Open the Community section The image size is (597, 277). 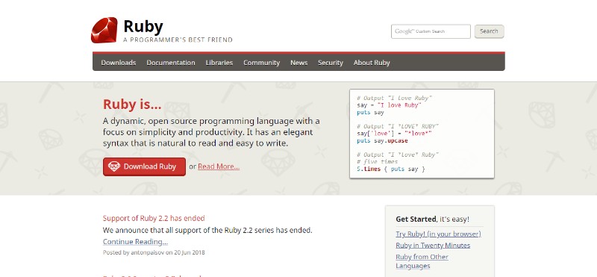[262, 63]
